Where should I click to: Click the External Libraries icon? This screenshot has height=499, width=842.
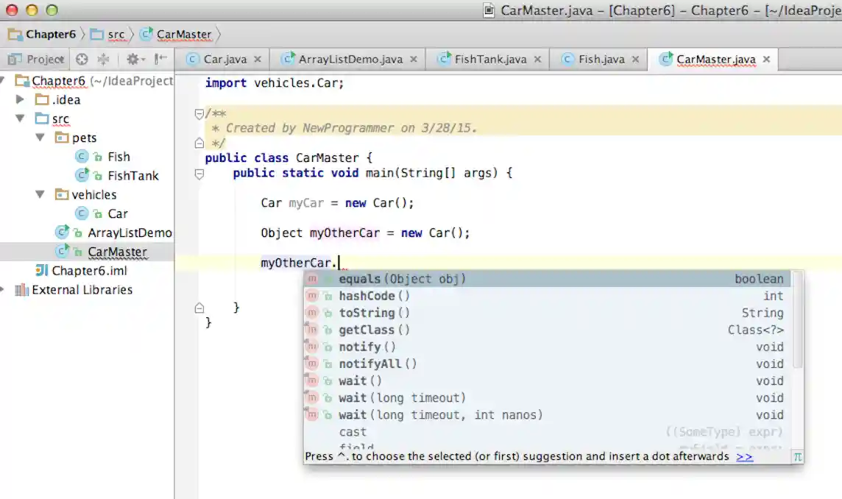(x=22, y=290)
